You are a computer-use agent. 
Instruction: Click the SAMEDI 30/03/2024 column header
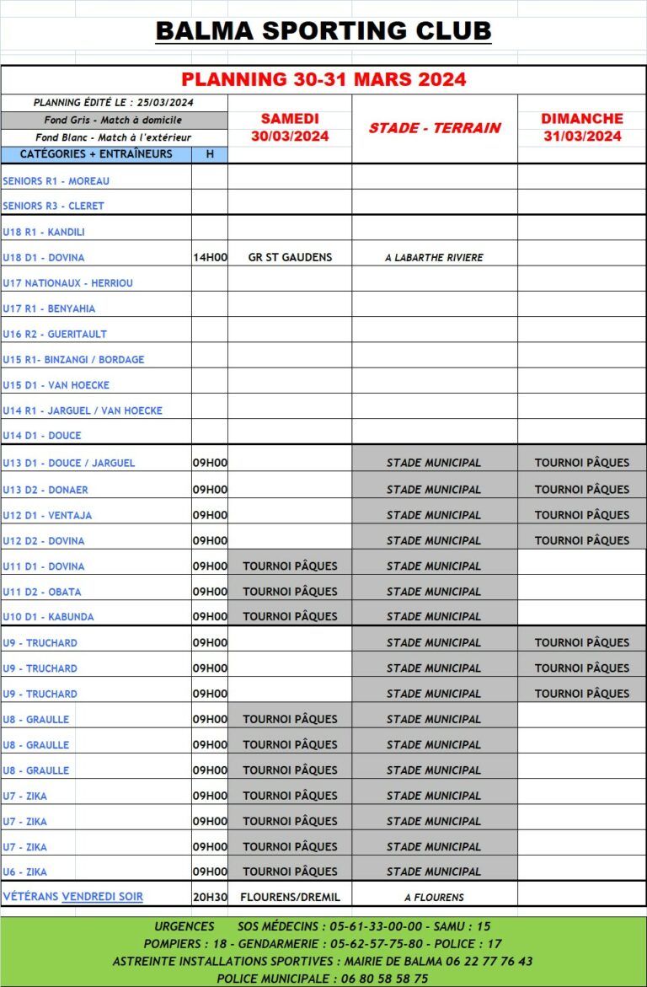290,127
